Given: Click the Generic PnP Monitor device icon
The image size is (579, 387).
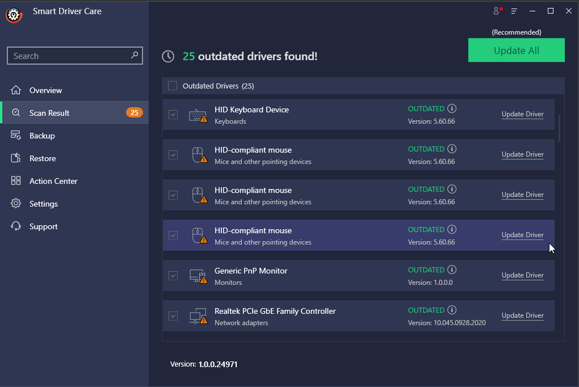Looking at the screenshot, I should pyautogui.click(x=198, y=276).
